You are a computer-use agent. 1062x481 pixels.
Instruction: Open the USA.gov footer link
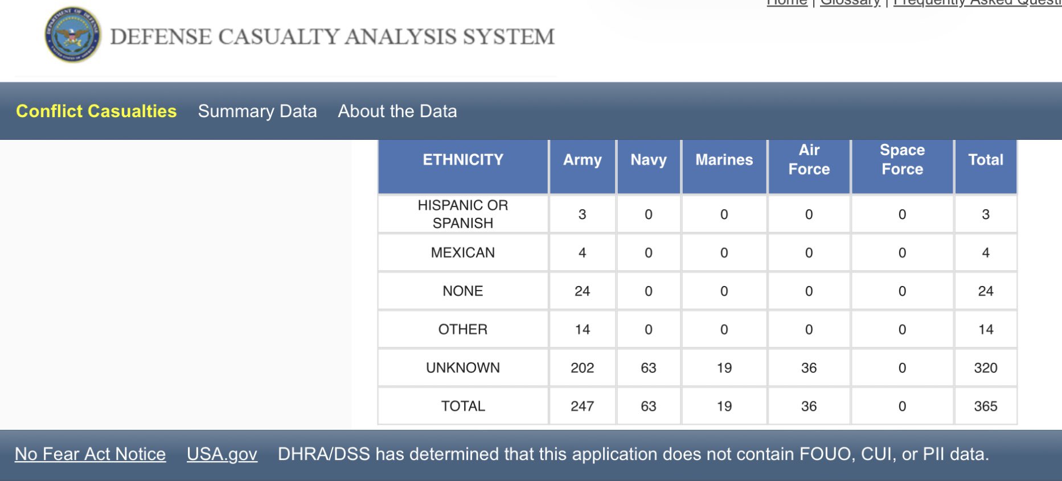222,454
